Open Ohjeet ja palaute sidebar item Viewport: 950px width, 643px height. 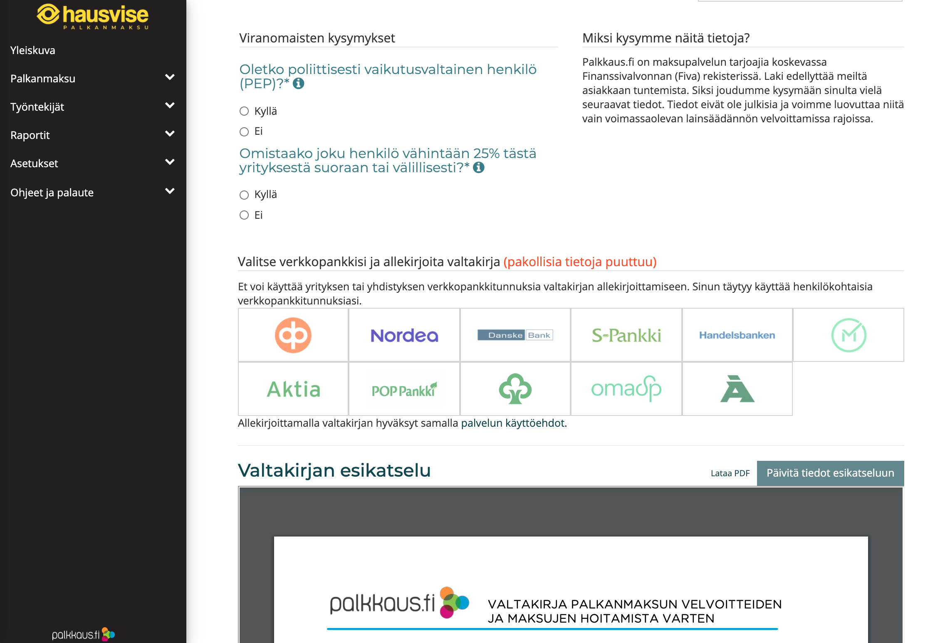pos(52,193)
